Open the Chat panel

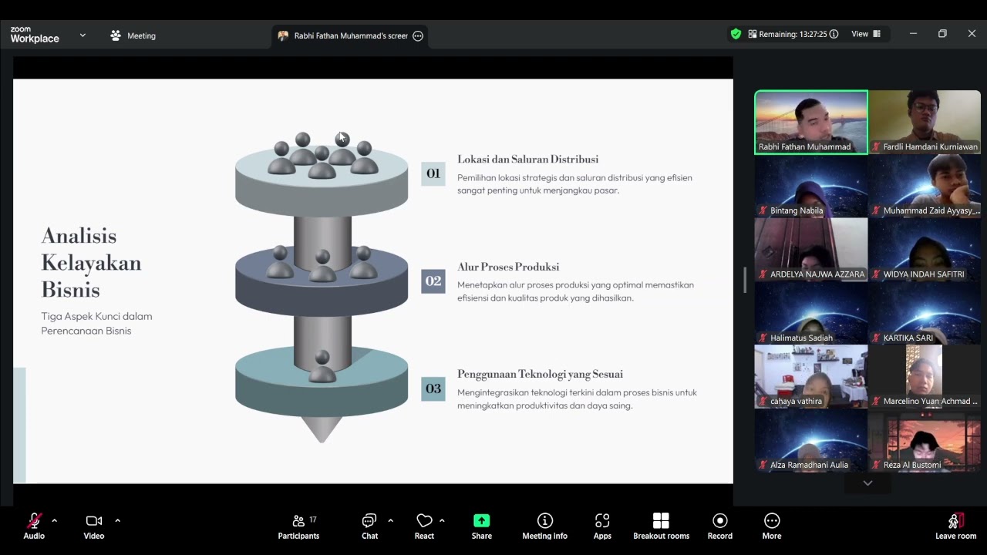[x=370, y=526]
